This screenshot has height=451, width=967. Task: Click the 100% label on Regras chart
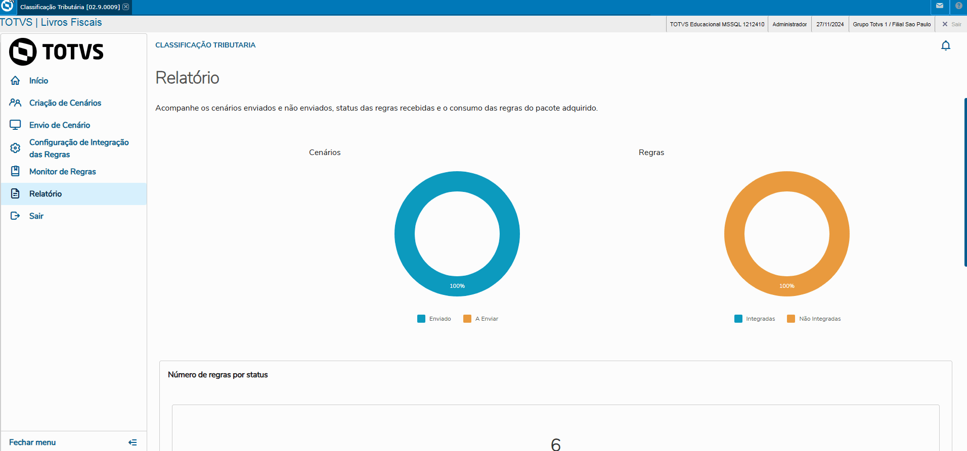[787, 286]
